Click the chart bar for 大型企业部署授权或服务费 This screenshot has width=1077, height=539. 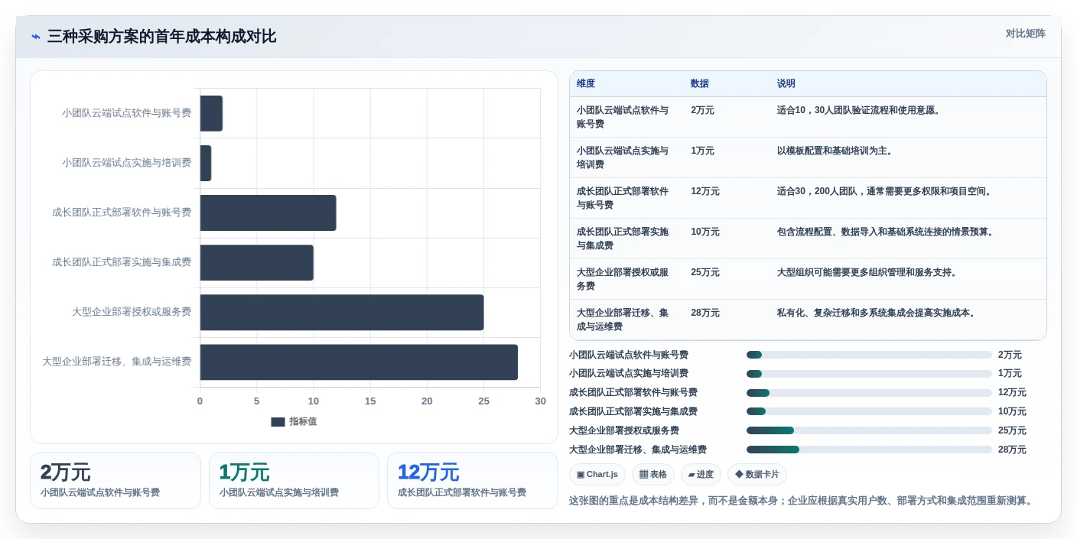342,312
